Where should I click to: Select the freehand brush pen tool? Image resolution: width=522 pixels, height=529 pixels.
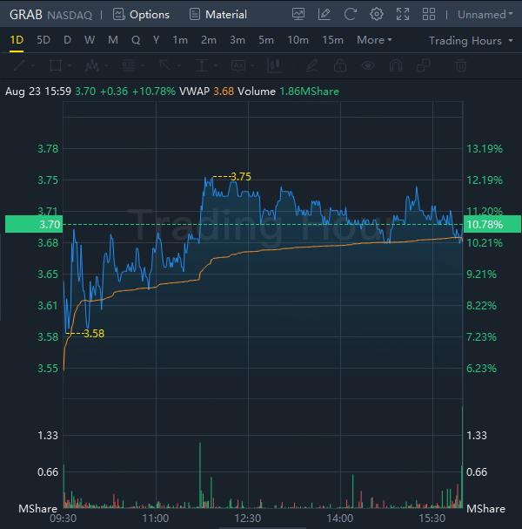(311, 65)
